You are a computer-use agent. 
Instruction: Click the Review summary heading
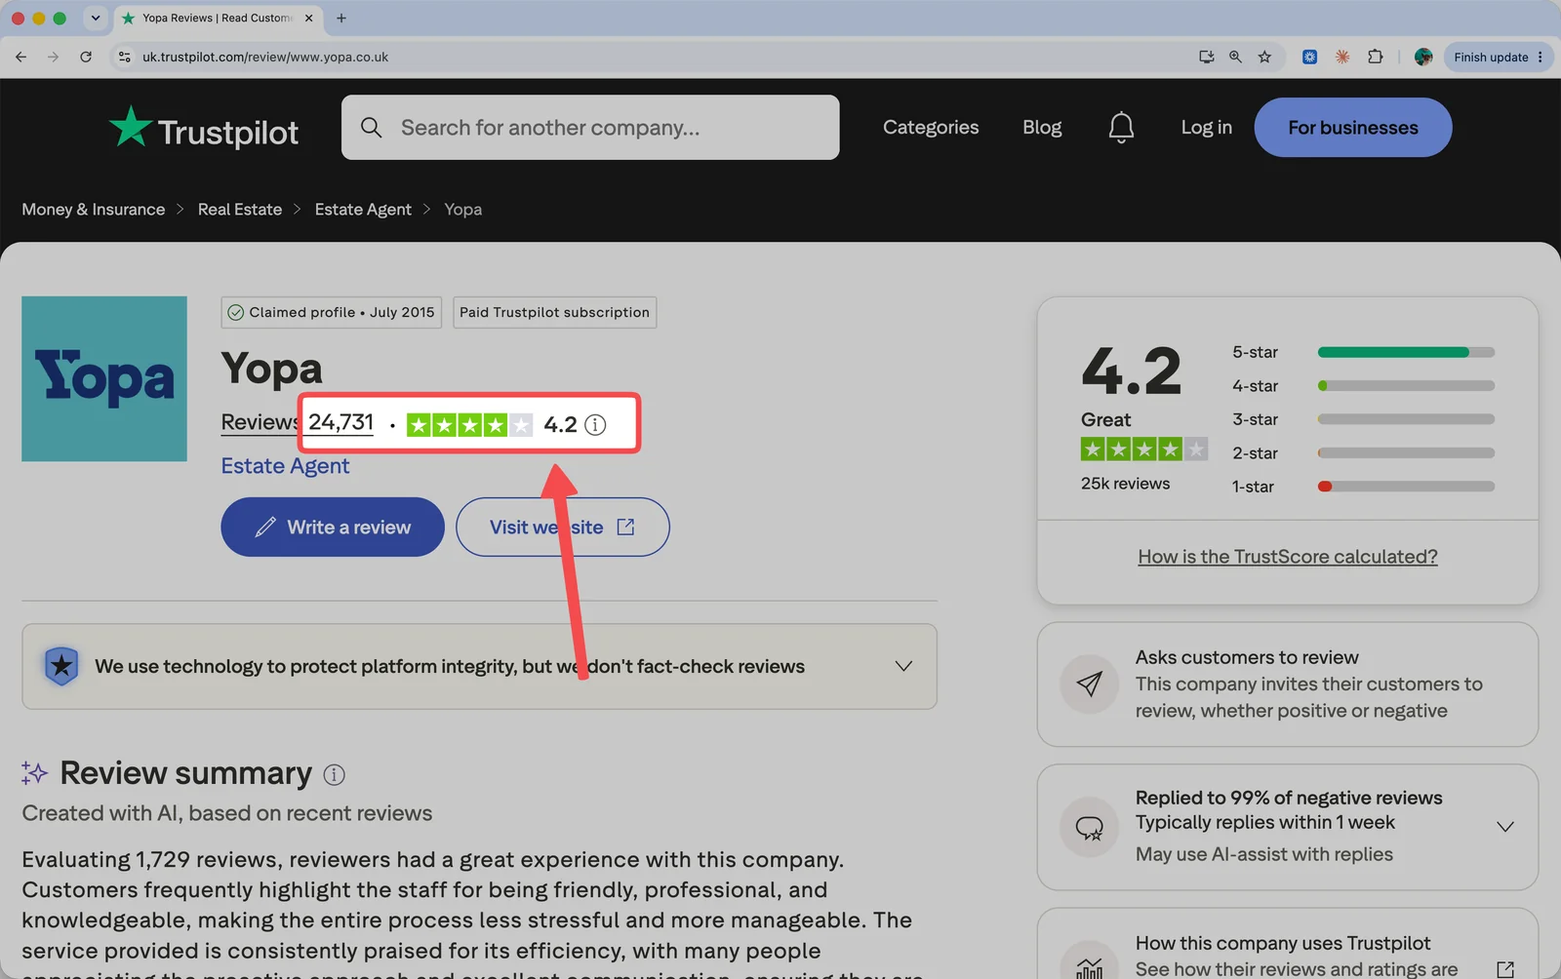(x=186, y=773)
